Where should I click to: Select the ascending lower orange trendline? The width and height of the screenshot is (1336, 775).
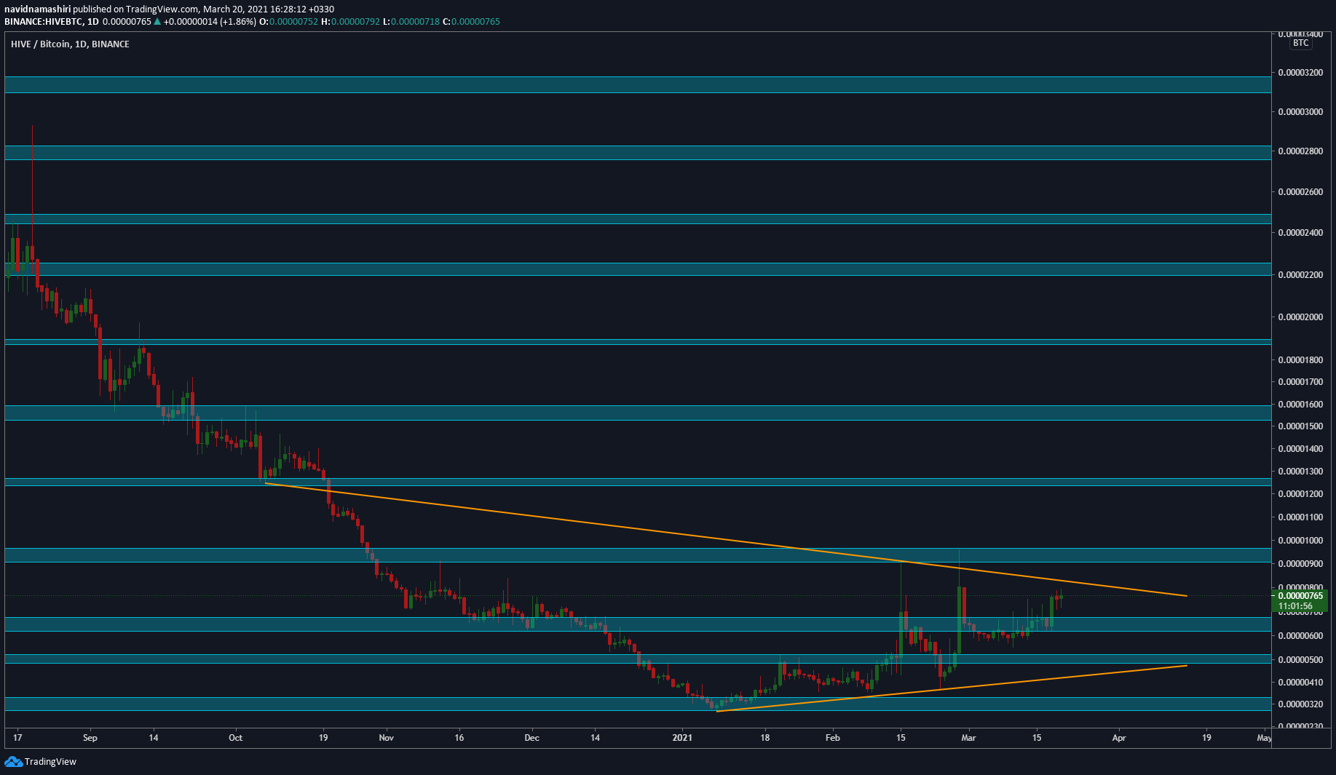pyautogui.click(x=946, y=687)
